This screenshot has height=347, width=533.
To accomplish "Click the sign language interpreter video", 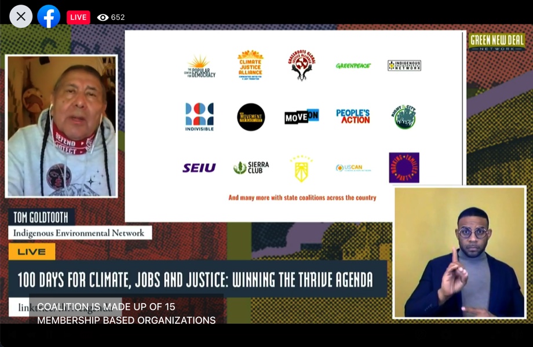I will 459,253.
